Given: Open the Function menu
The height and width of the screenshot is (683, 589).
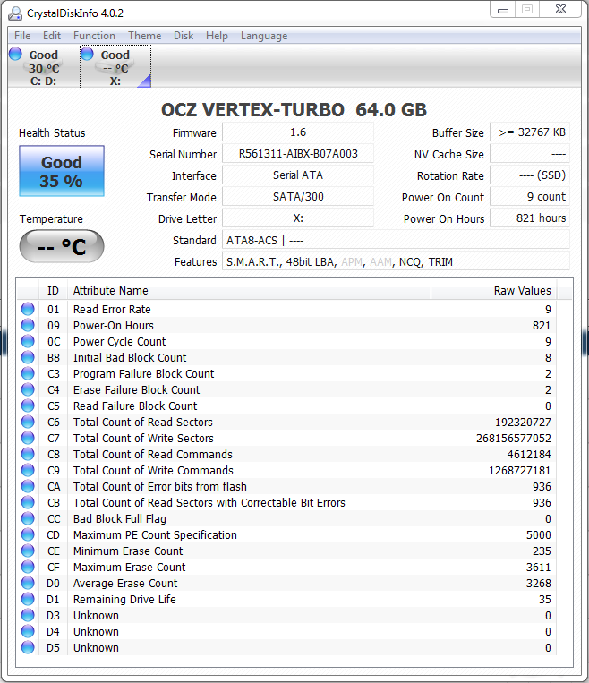Looking at the screenshot, I should pos(94,36).
